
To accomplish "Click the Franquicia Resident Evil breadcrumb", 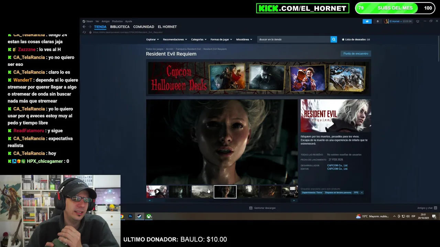I will coord(188,49).
